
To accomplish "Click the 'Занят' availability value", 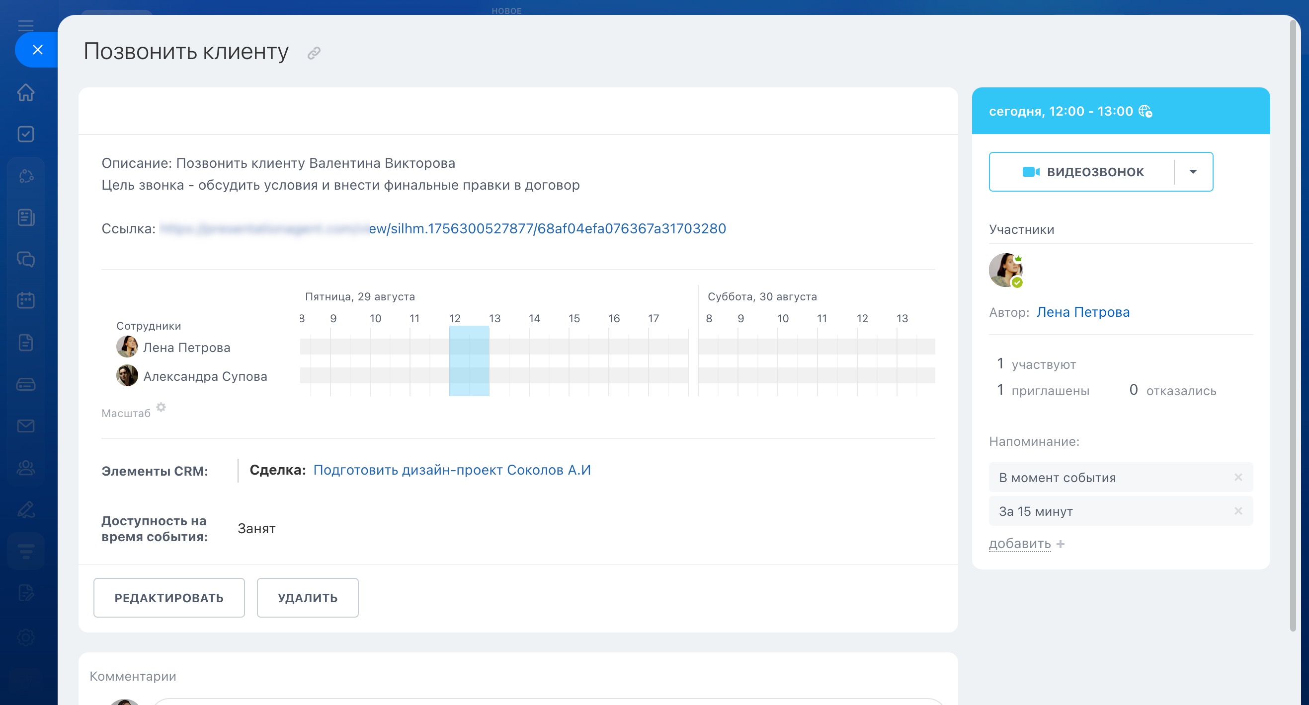I will (x=256, y=529).
